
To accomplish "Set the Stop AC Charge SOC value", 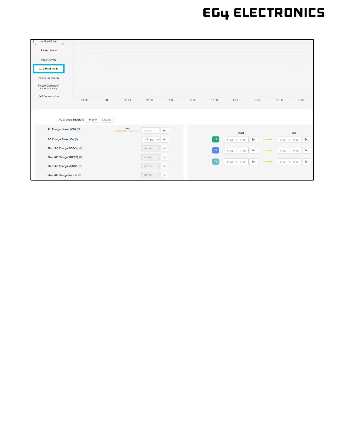I will (165, 157).
